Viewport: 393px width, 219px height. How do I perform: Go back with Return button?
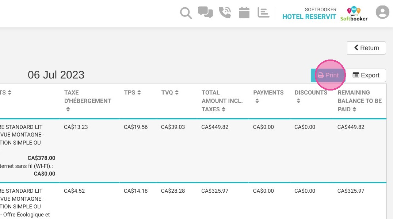click(366, 48)
